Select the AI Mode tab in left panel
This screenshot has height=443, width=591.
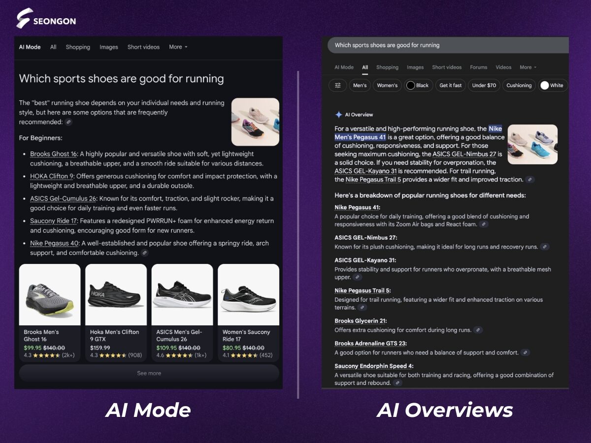tap(30, 47)
